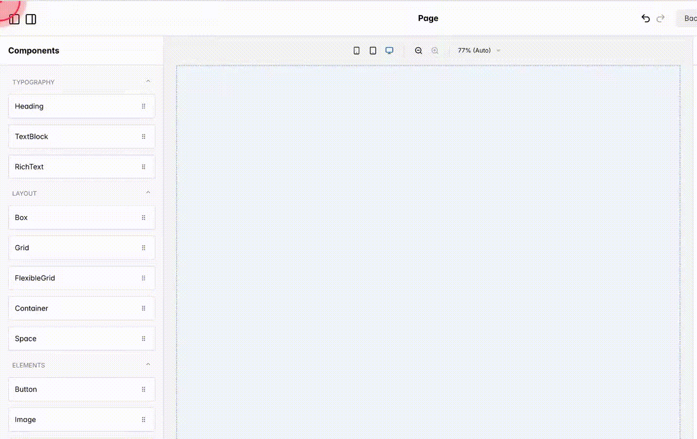Switch preview to tablet device view
Image resolution: width=697 pixels, height=439 pixels.
click(x=373, y=50)
